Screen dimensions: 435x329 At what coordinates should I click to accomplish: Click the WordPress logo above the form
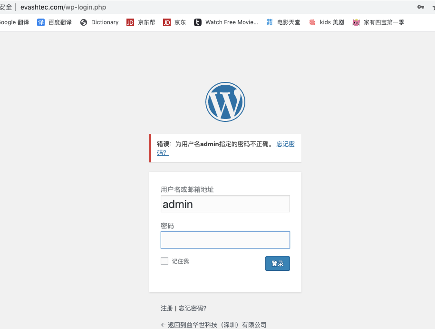click(x=225, y=101)
